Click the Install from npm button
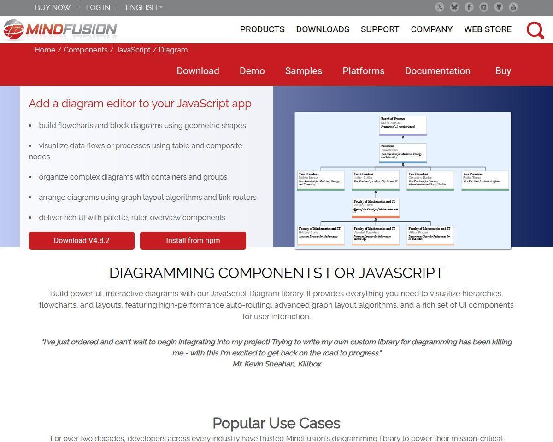The image size is (553, 442). pyautogui.click(x=193, y=240)
